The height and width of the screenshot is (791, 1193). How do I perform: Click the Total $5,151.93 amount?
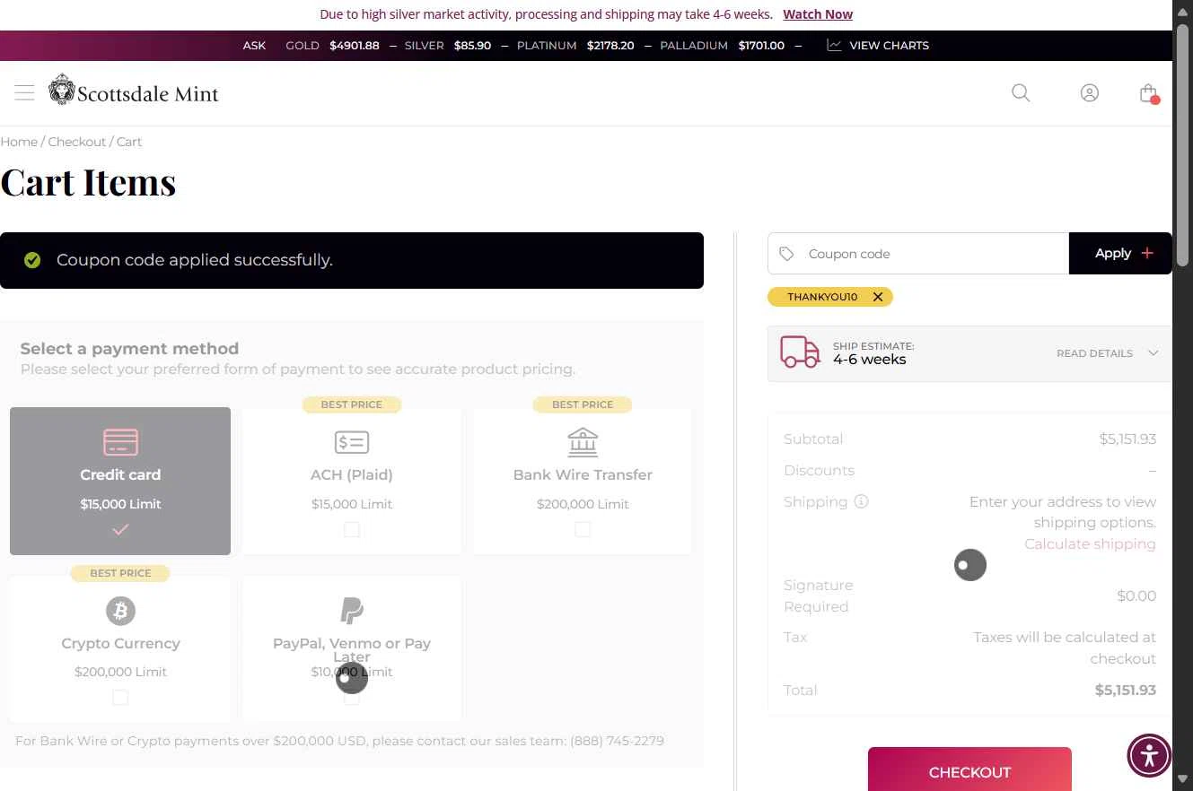click(x=1126, y=690)
